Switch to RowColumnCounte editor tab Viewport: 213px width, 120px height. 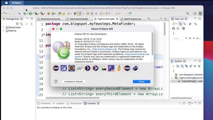click(50, 19)
